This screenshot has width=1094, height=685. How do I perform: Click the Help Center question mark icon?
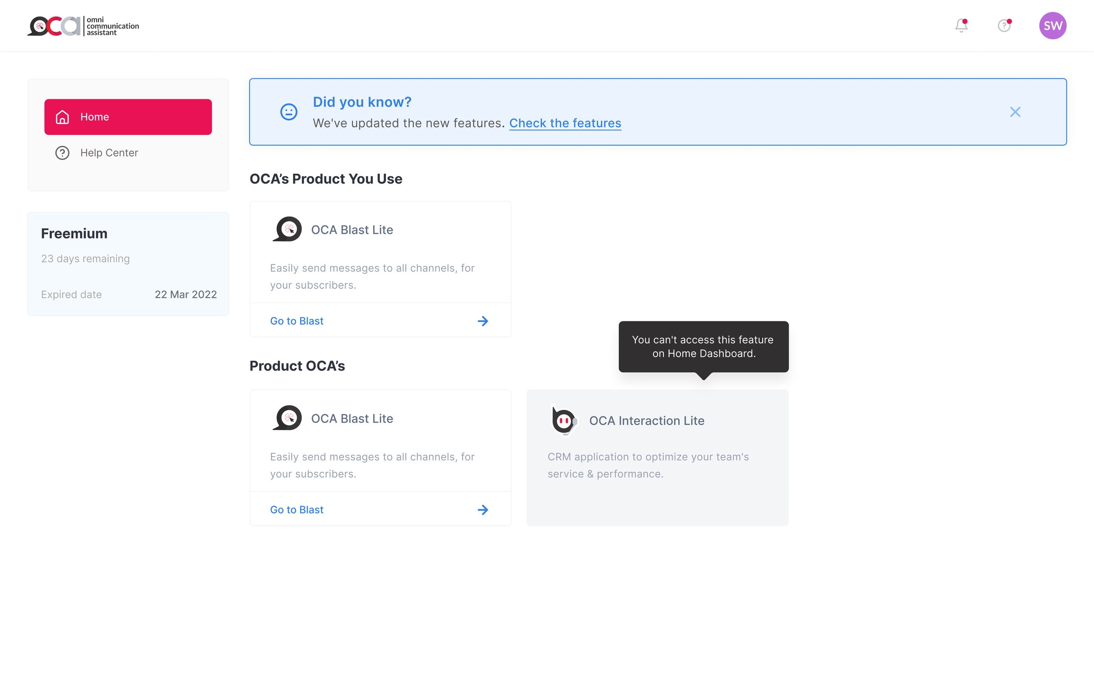point(63,153)
